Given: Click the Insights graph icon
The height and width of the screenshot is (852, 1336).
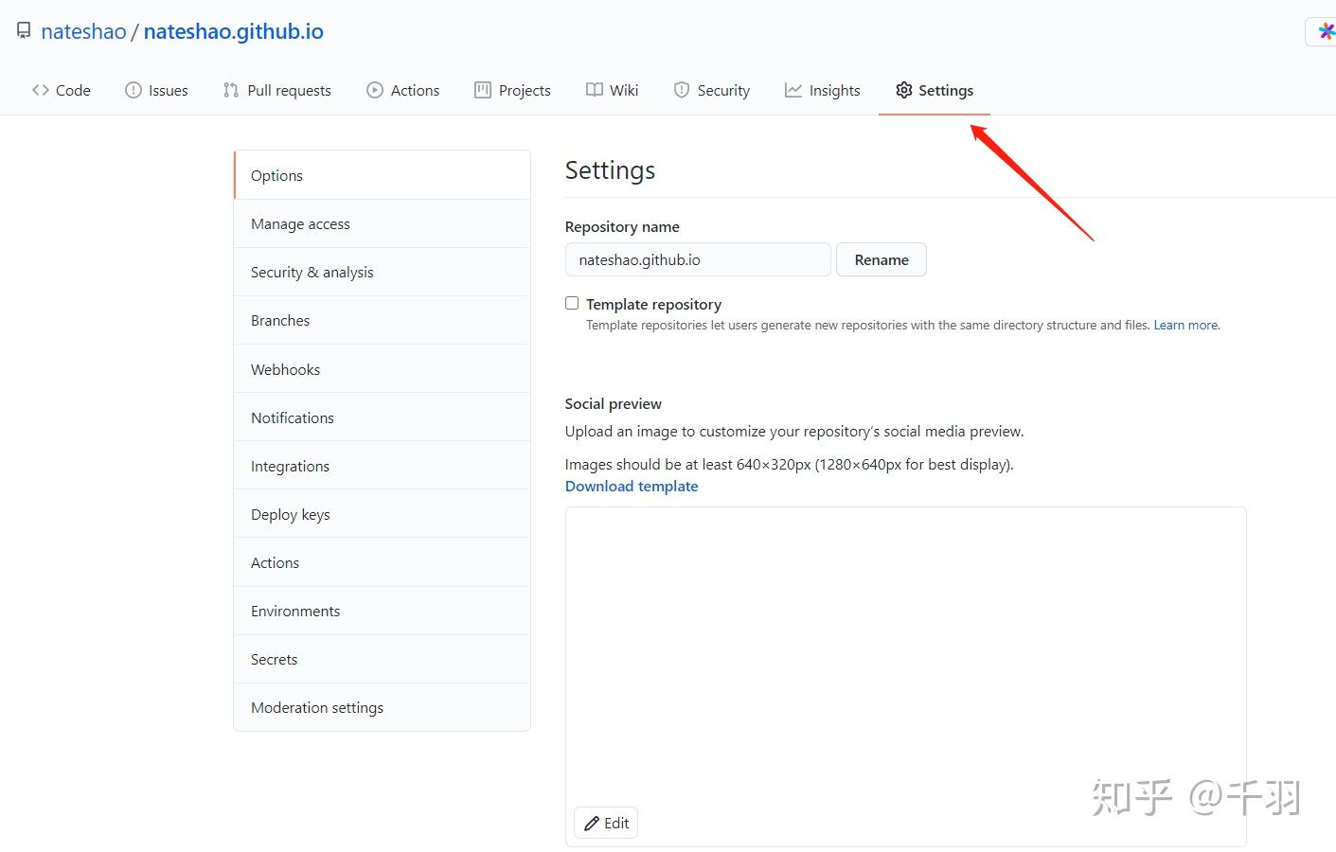Looking at the screenshot, I should click(793, 90).
